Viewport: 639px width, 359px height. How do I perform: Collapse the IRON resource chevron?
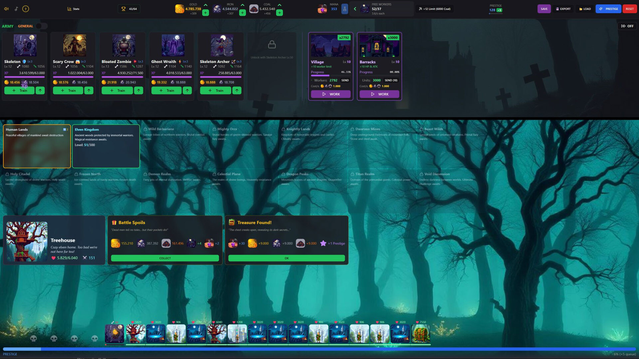click(x=243, y=5)
